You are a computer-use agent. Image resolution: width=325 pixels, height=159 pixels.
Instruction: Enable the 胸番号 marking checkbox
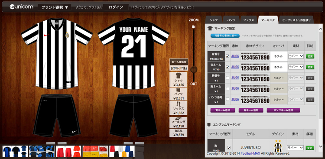[x=227, y=78]
